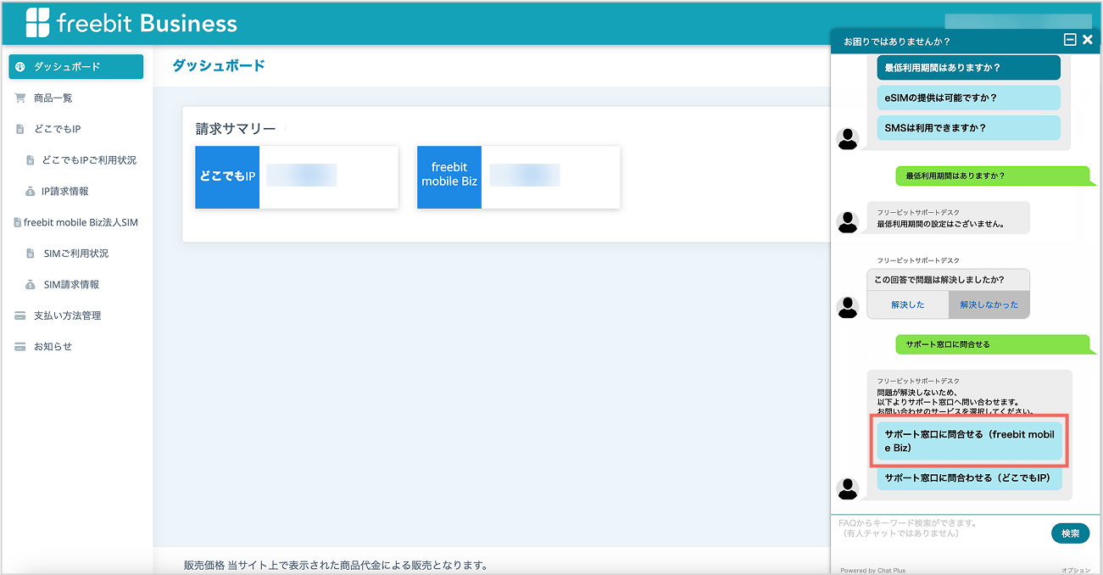Screen dimensions: 1103x575
Task: Click the ダッシュボード page heading
Action: pos(219,65)
